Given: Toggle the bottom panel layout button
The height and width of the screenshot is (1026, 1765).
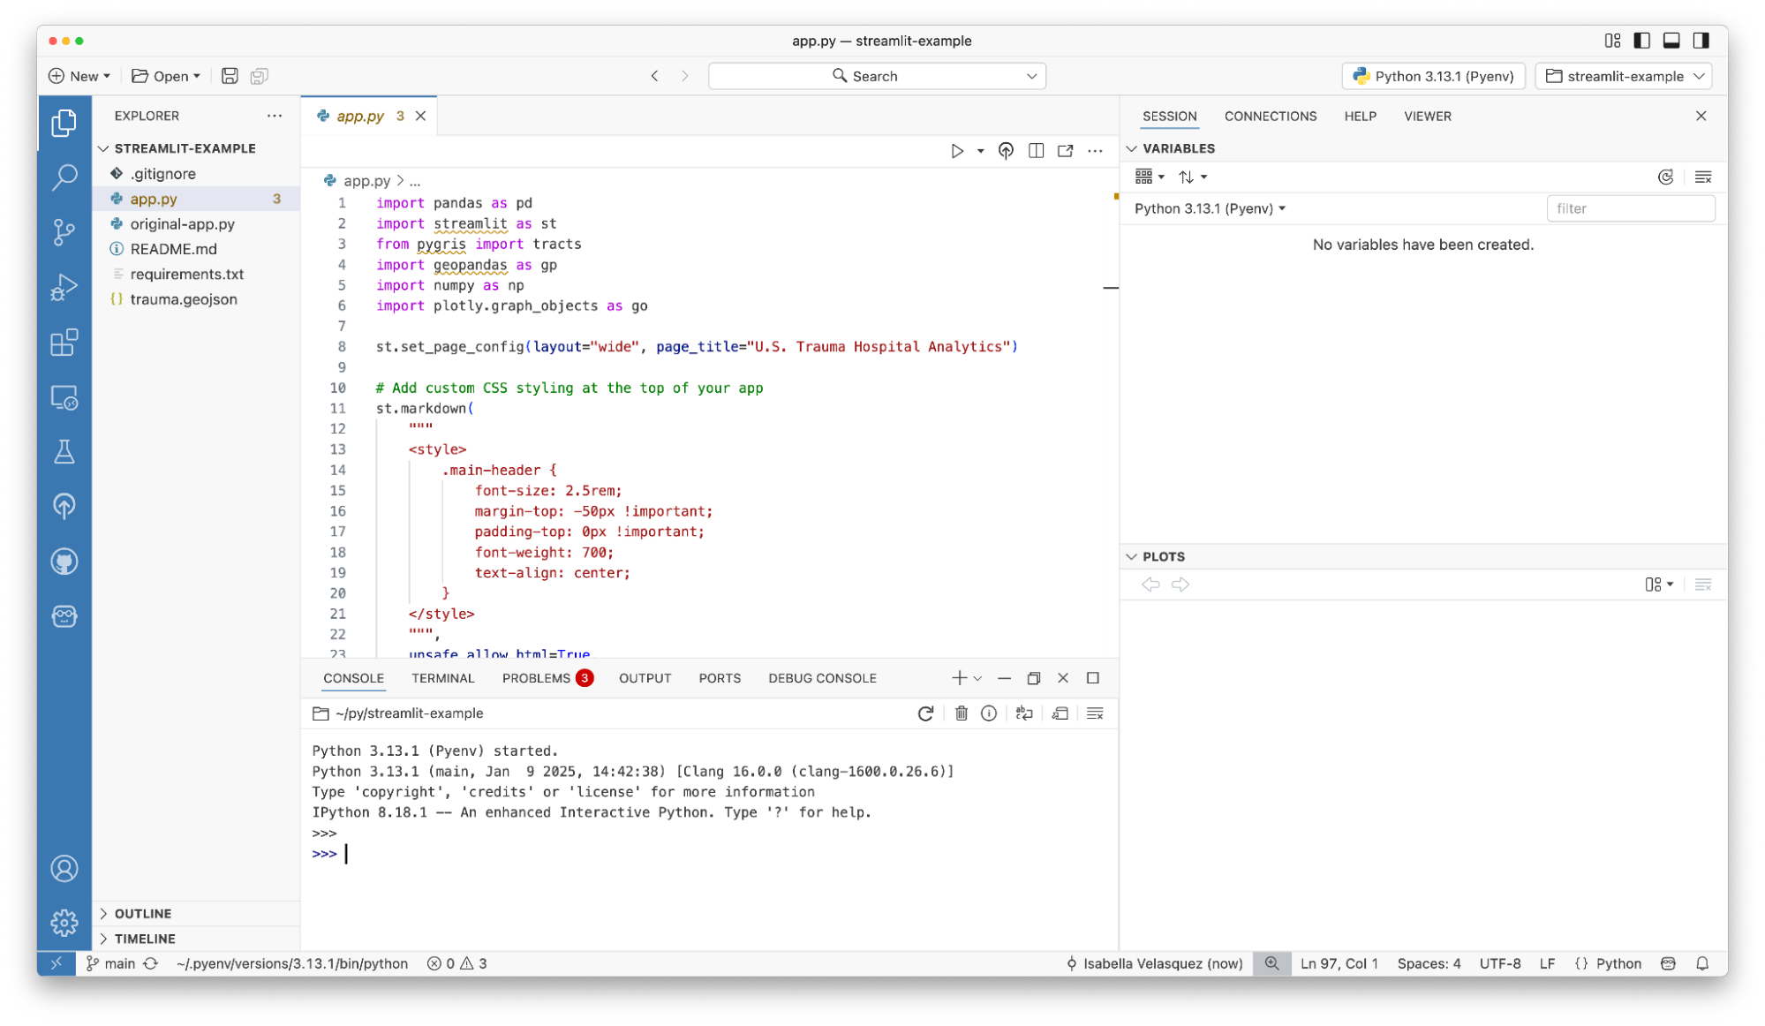Looking at the screenshot, I should point(1671,41).
